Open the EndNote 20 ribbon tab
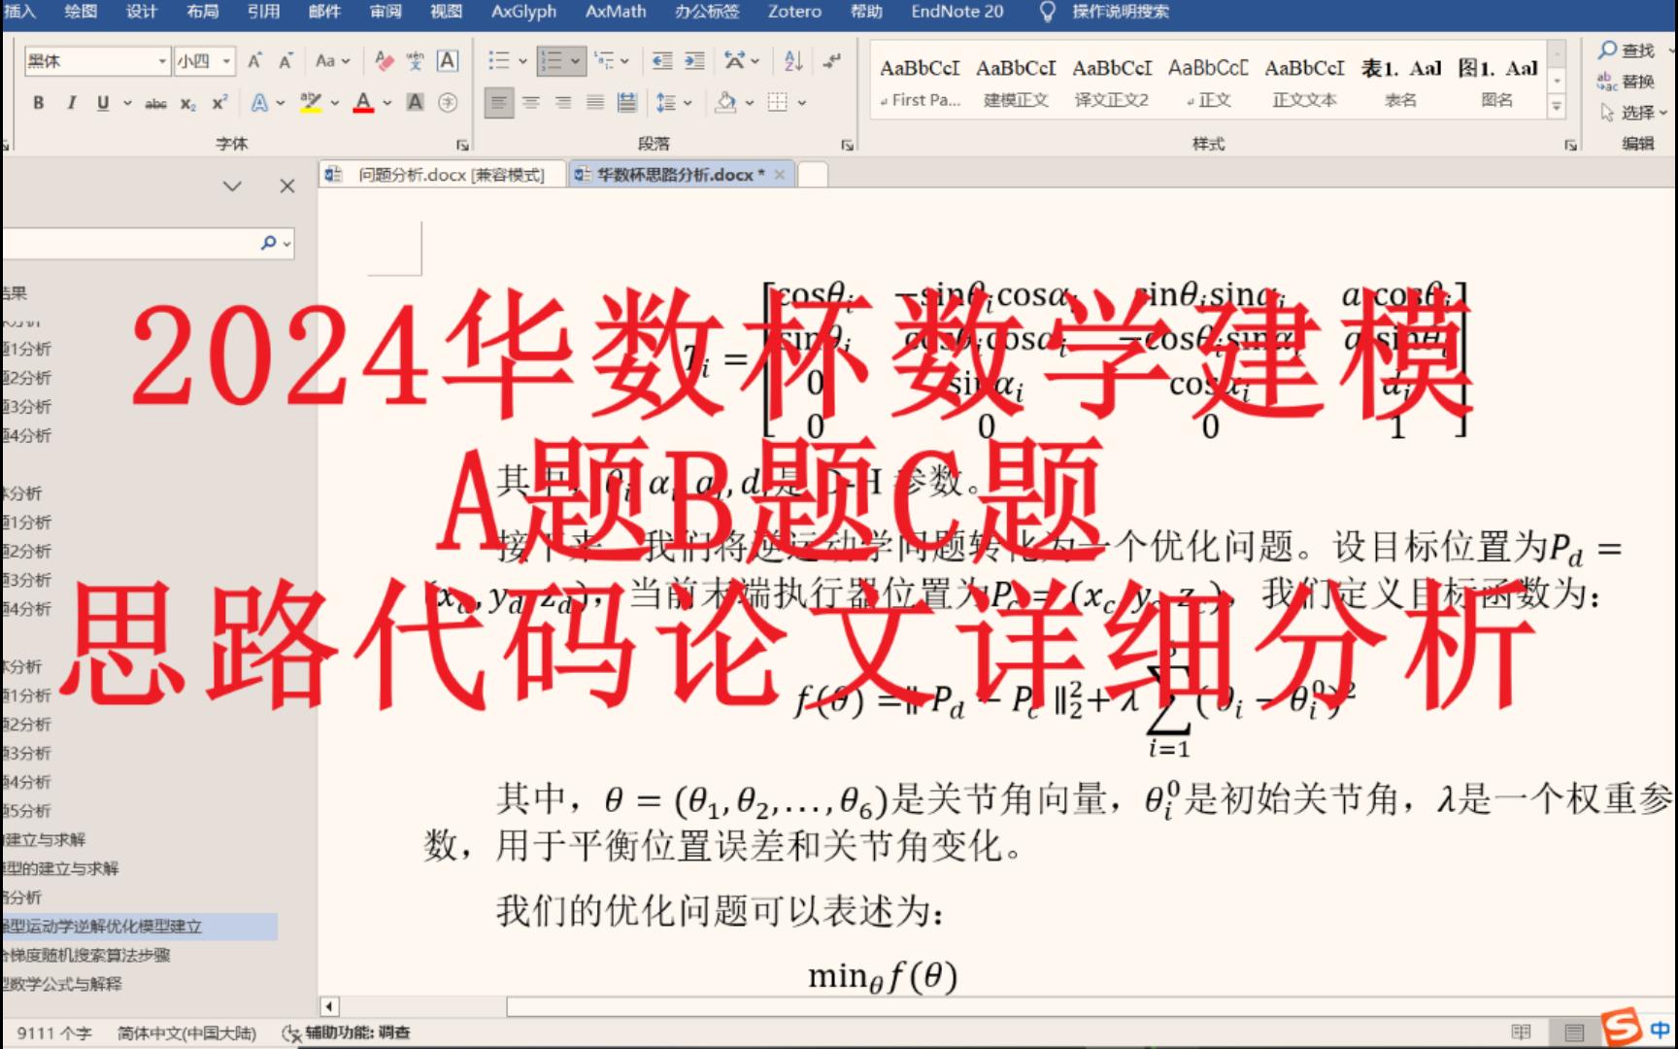 point(956,12)
